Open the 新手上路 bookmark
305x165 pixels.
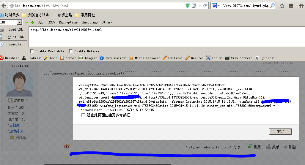click(62, 15)
